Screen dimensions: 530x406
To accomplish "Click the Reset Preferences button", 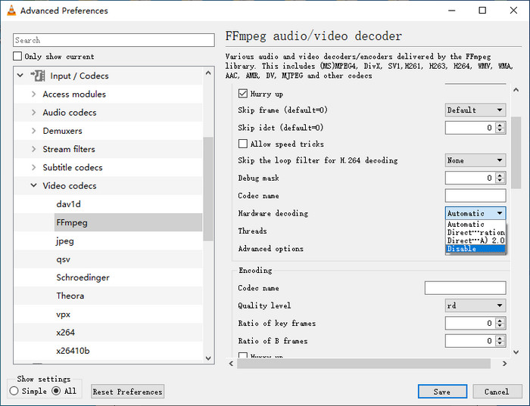I will point(127,392).
